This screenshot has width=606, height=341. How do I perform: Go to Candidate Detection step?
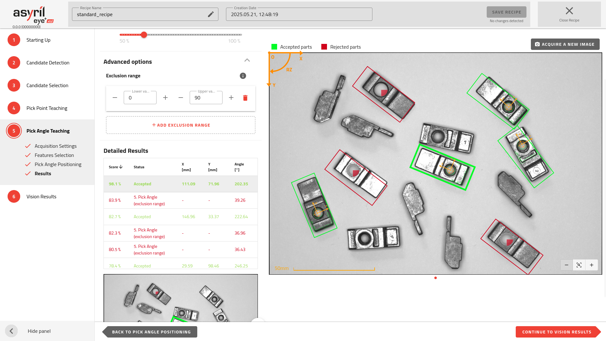coord(48,63)
